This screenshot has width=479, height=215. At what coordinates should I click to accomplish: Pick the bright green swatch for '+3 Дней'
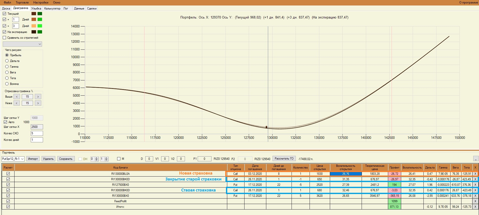tap(40, 26)
